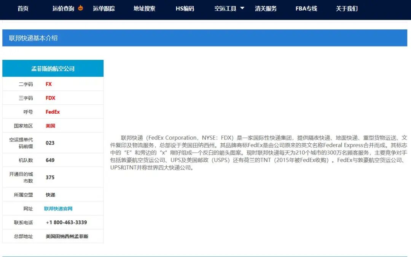Click the 所属空盟 row label
This screenshot has width=411, height=257.
pos(23,195)
